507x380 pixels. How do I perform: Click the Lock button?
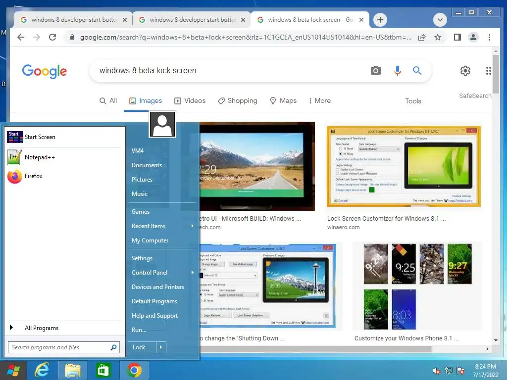click(142, 347)
